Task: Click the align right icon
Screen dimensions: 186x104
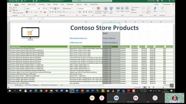Action: [55, 12]
